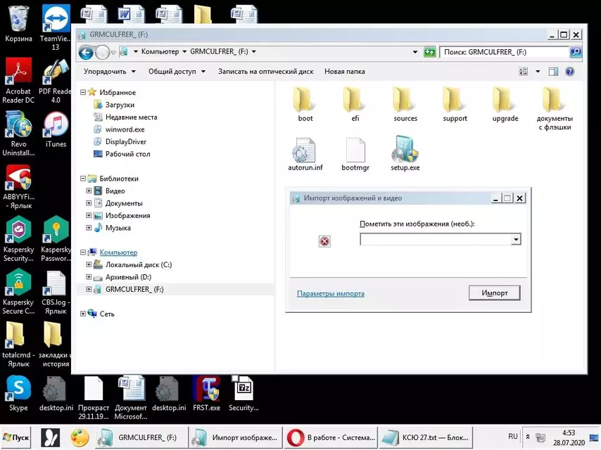Open the address bar history dropdown
The image size is (601, 450).
(x=415, y=52)
